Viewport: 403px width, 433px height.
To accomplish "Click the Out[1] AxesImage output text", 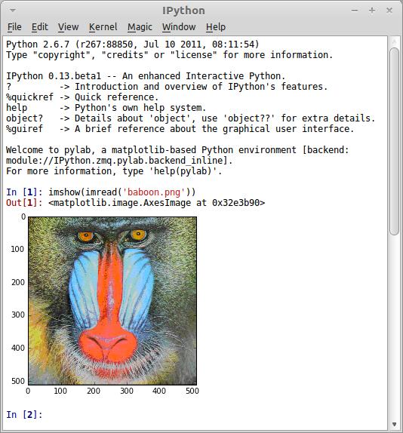I will 157,203.
